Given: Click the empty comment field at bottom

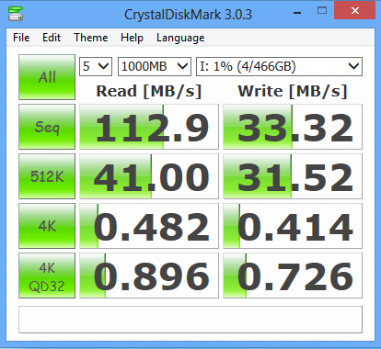Looking at the screenshot, I should click(x=190, y=320).
